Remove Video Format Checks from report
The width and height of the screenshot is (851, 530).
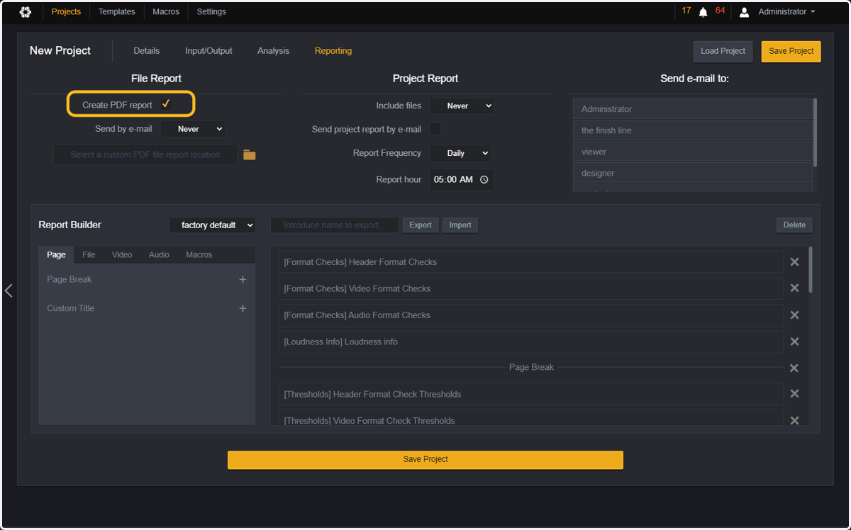tap(794, 288)
